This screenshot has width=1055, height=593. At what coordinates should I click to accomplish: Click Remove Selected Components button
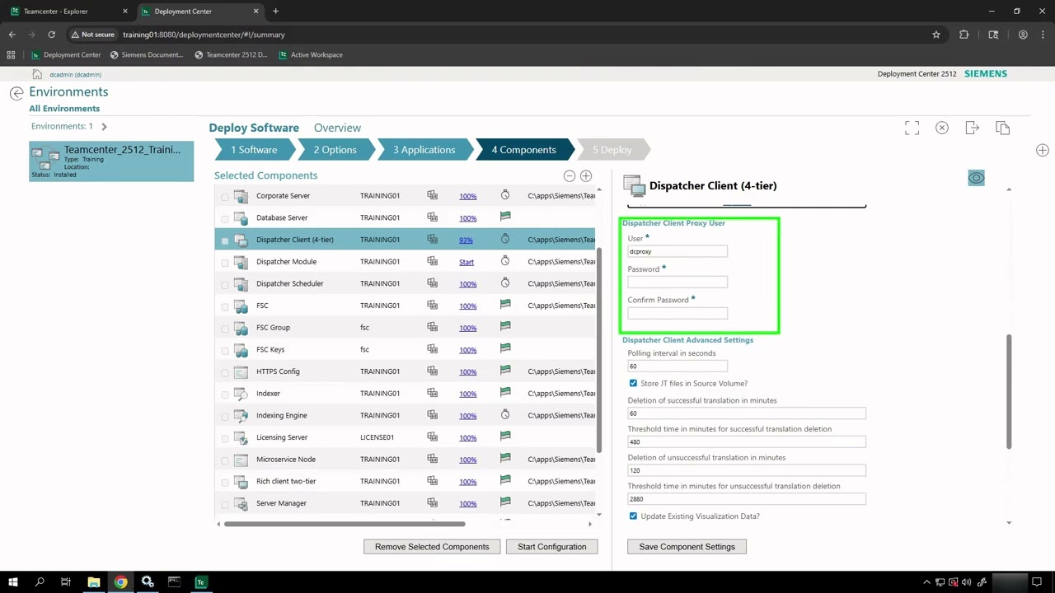tap(432, 547)
